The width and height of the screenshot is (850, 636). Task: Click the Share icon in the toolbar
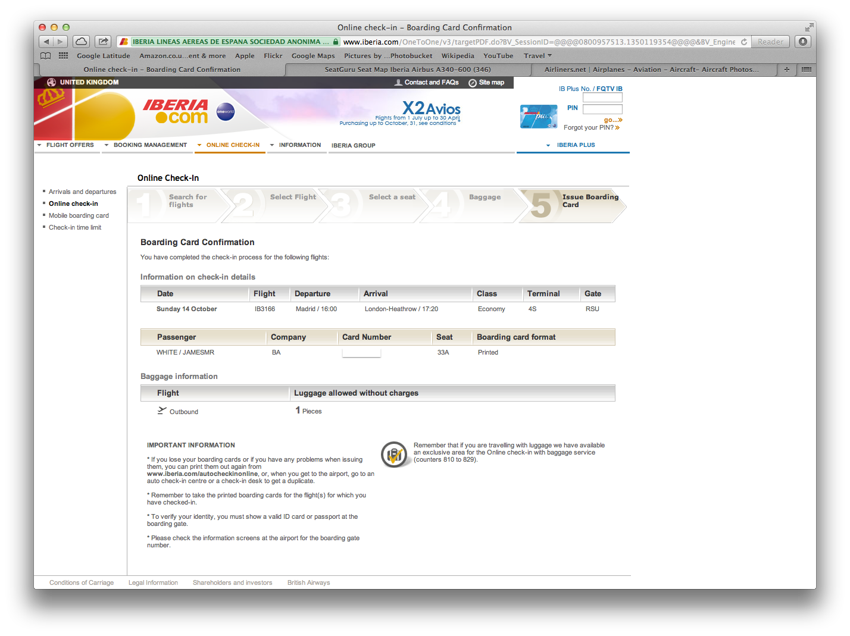click(103, 42)
